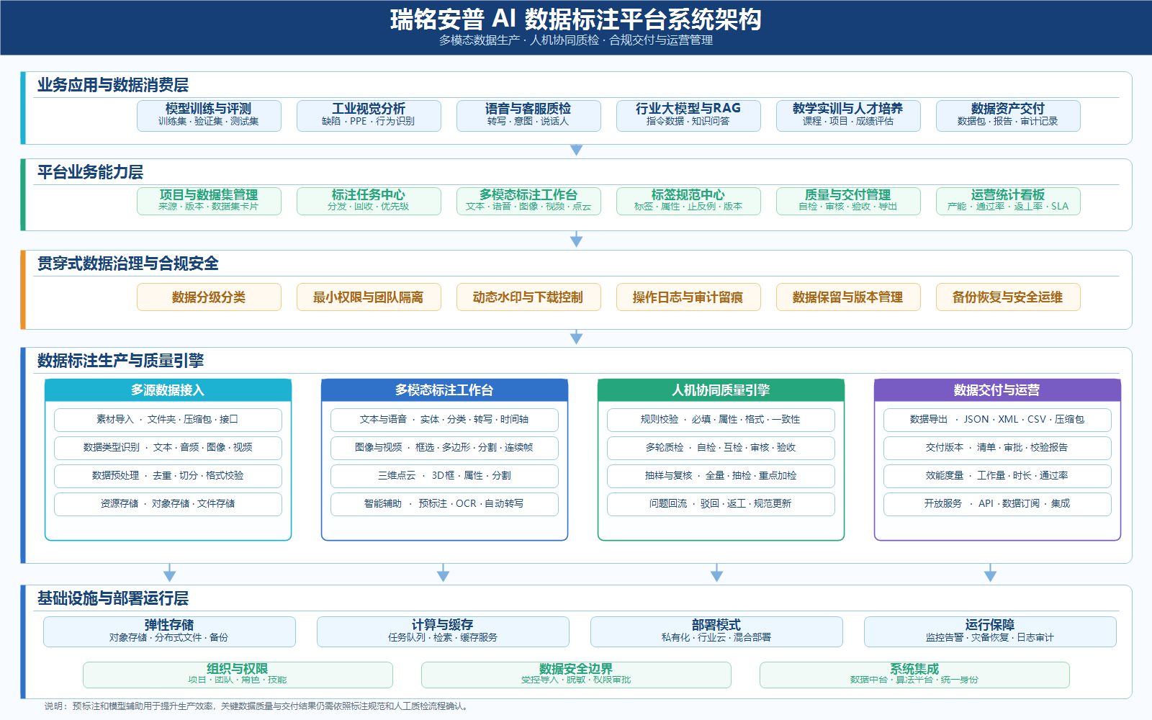
Task: Click the 行业大模型与RAG card
Action: [x=688, y=115]
